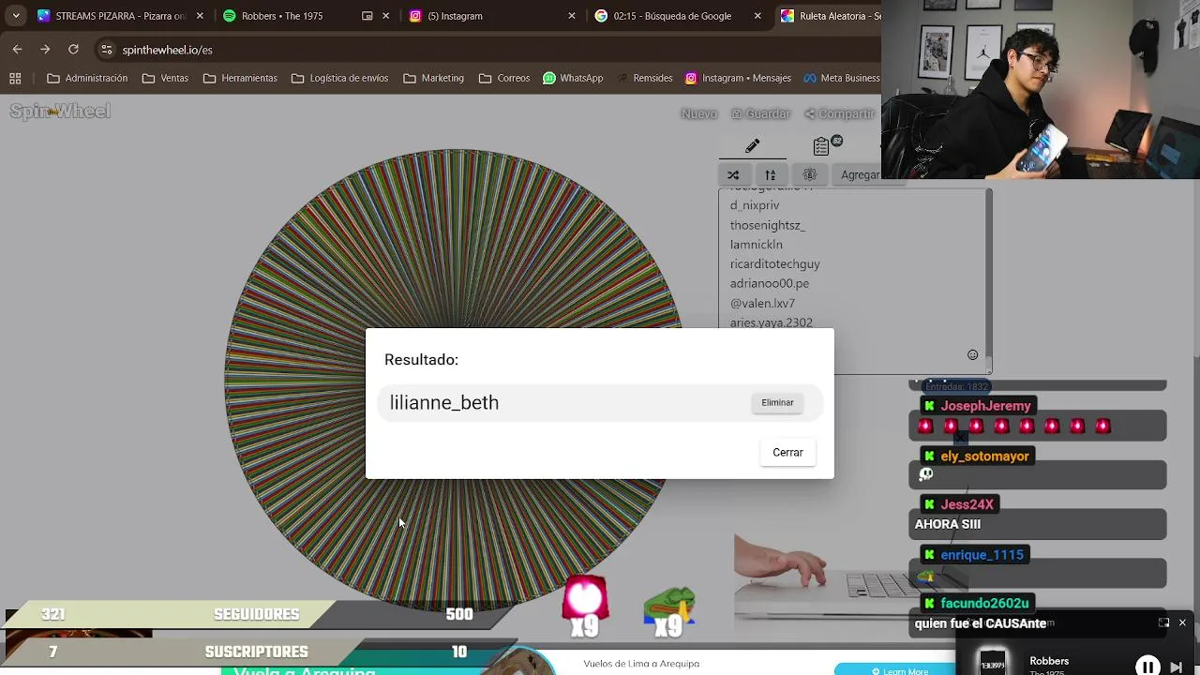Click facundo2602u username in chat
Image resolution: width=1200 pixels, height=675 pixels.
point(984,603)
